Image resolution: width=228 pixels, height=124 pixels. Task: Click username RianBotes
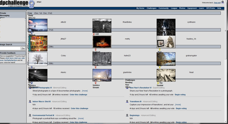pyautogui.click(x=127, y=22)
